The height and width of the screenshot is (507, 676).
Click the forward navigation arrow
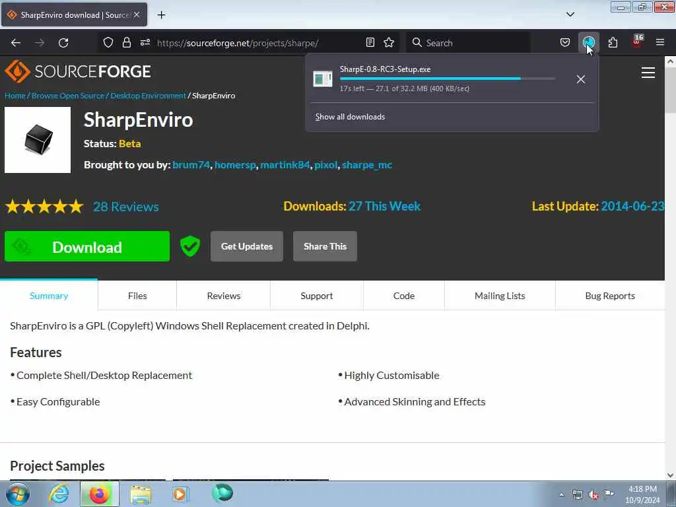[x=40, y=43]
